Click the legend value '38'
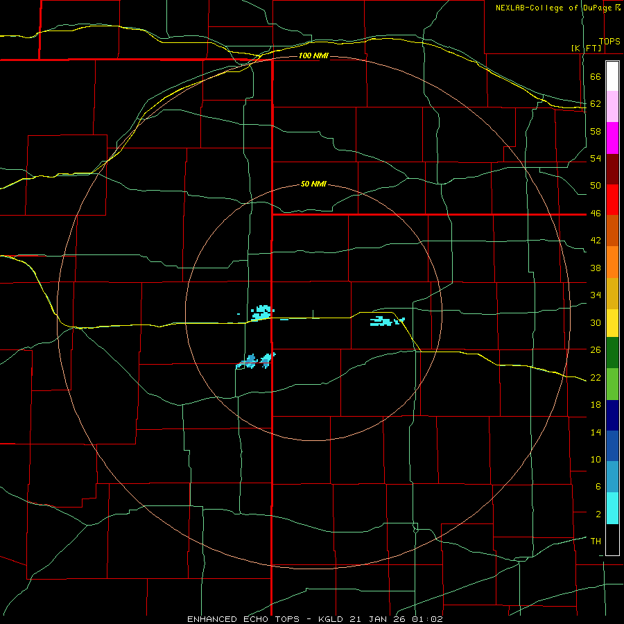624x624 pixels. (596, 268)
